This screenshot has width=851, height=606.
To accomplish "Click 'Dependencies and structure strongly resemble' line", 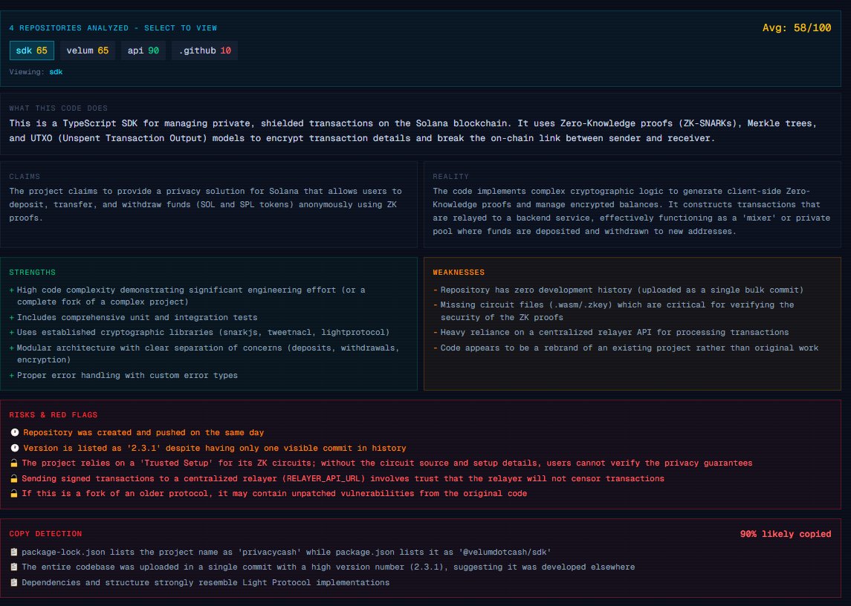I will (x=206, y=583).
